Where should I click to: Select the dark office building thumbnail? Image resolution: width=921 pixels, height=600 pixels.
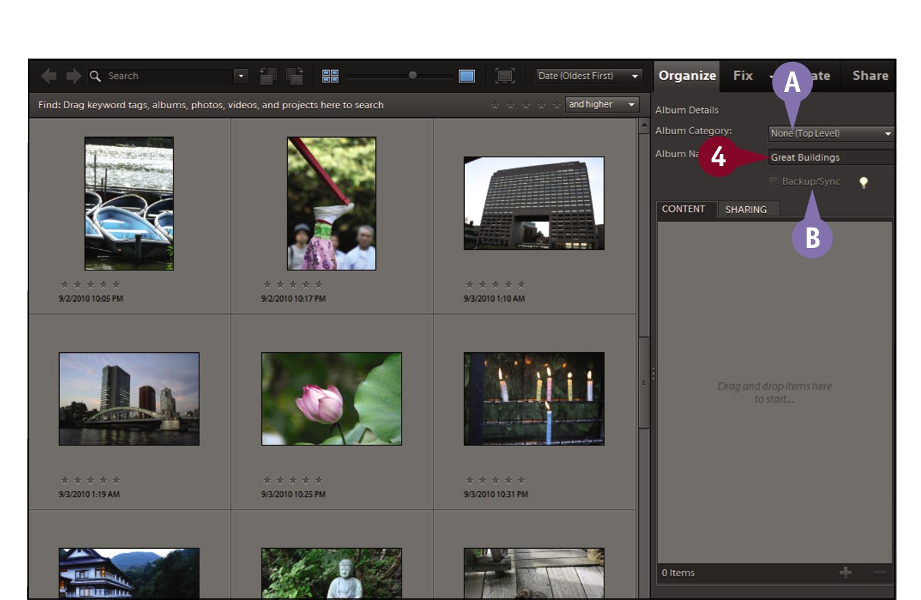point(534,203)
